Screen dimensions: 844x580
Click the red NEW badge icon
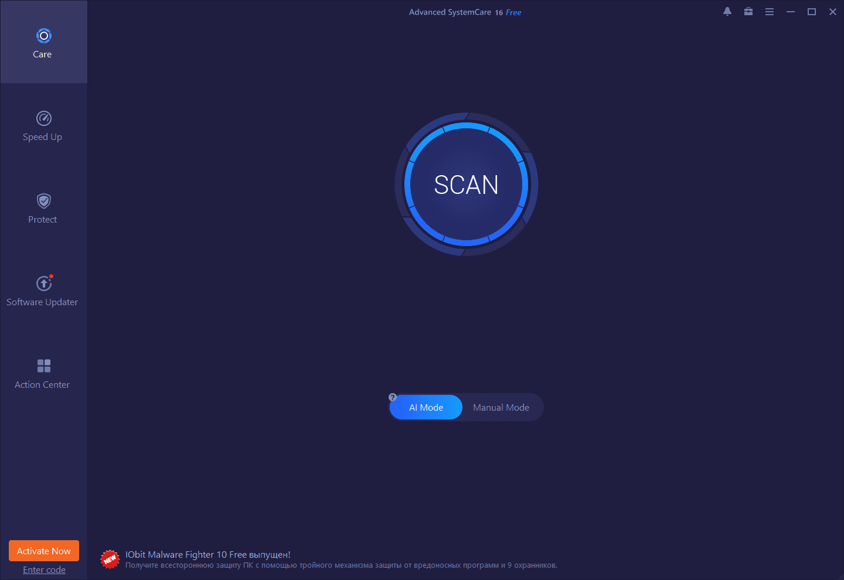[x=110, y=559]
